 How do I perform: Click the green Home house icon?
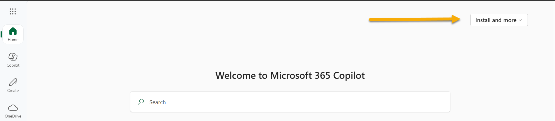coord(13,31)
